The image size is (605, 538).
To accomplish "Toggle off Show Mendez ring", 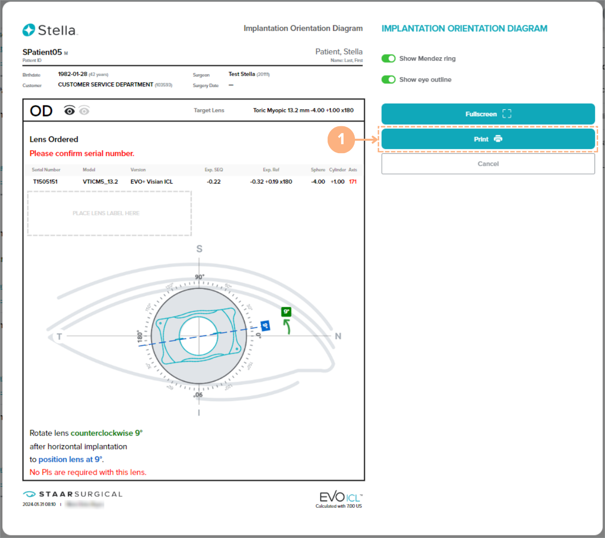I will (x=388, y=59).
